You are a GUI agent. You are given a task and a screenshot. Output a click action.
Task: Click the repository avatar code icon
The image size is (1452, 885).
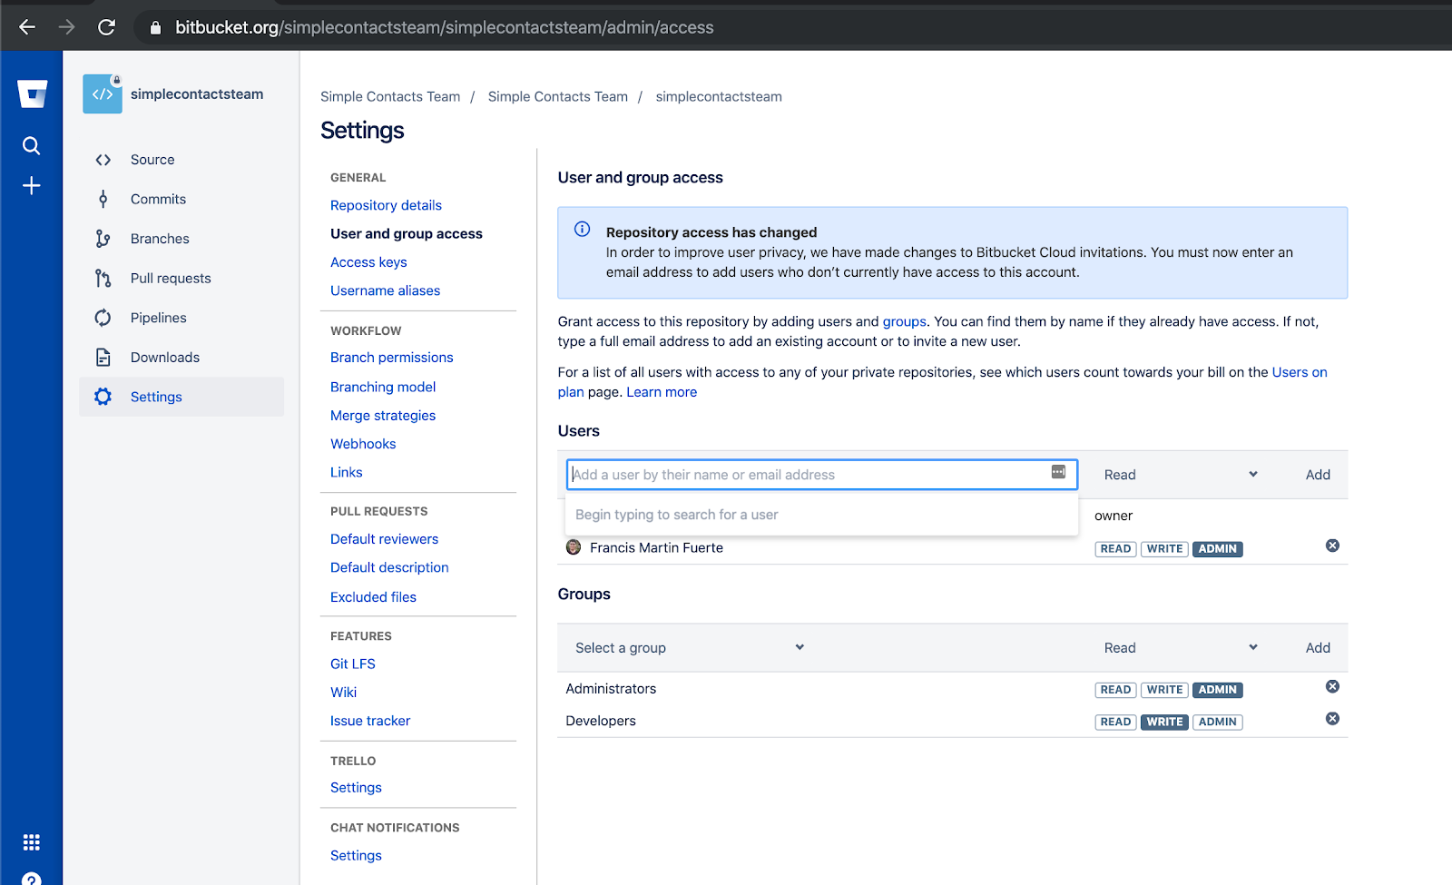coord(103,94)
